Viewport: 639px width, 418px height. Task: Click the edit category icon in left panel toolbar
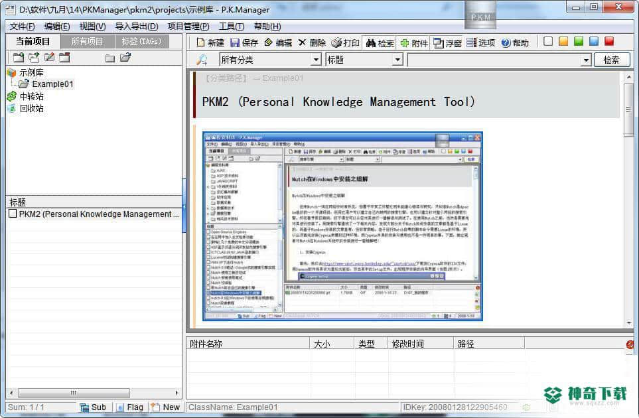(49, 58)
